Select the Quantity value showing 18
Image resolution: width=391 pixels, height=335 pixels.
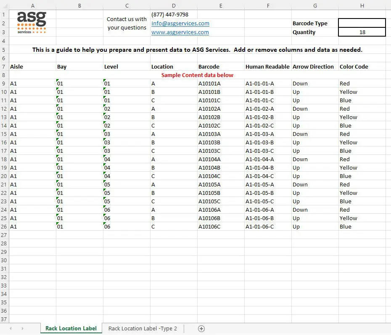pos(362,32)
